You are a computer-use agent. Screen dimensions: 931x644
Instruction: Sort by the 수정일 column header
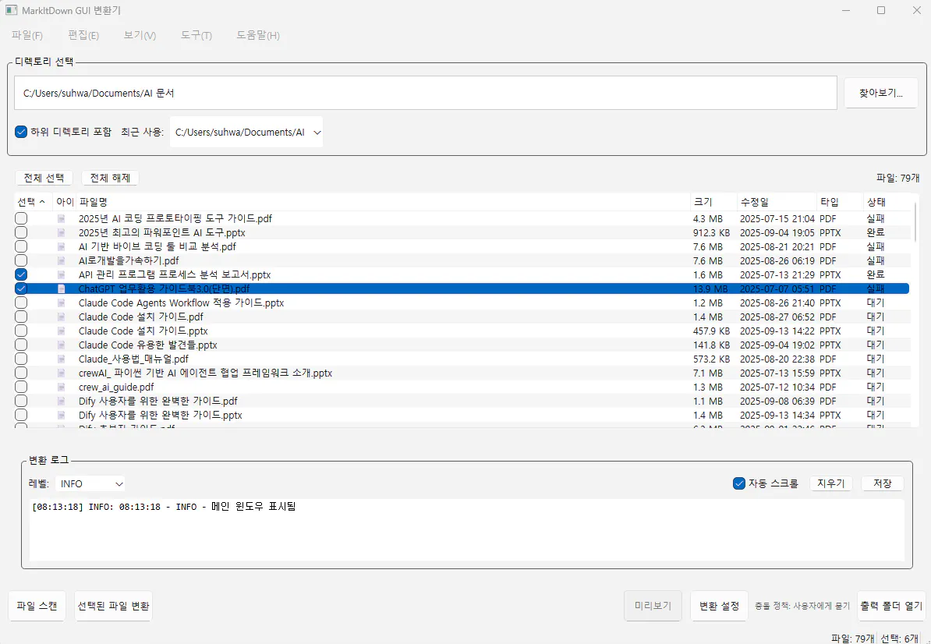pyautogui.click(x=777, y=203)
